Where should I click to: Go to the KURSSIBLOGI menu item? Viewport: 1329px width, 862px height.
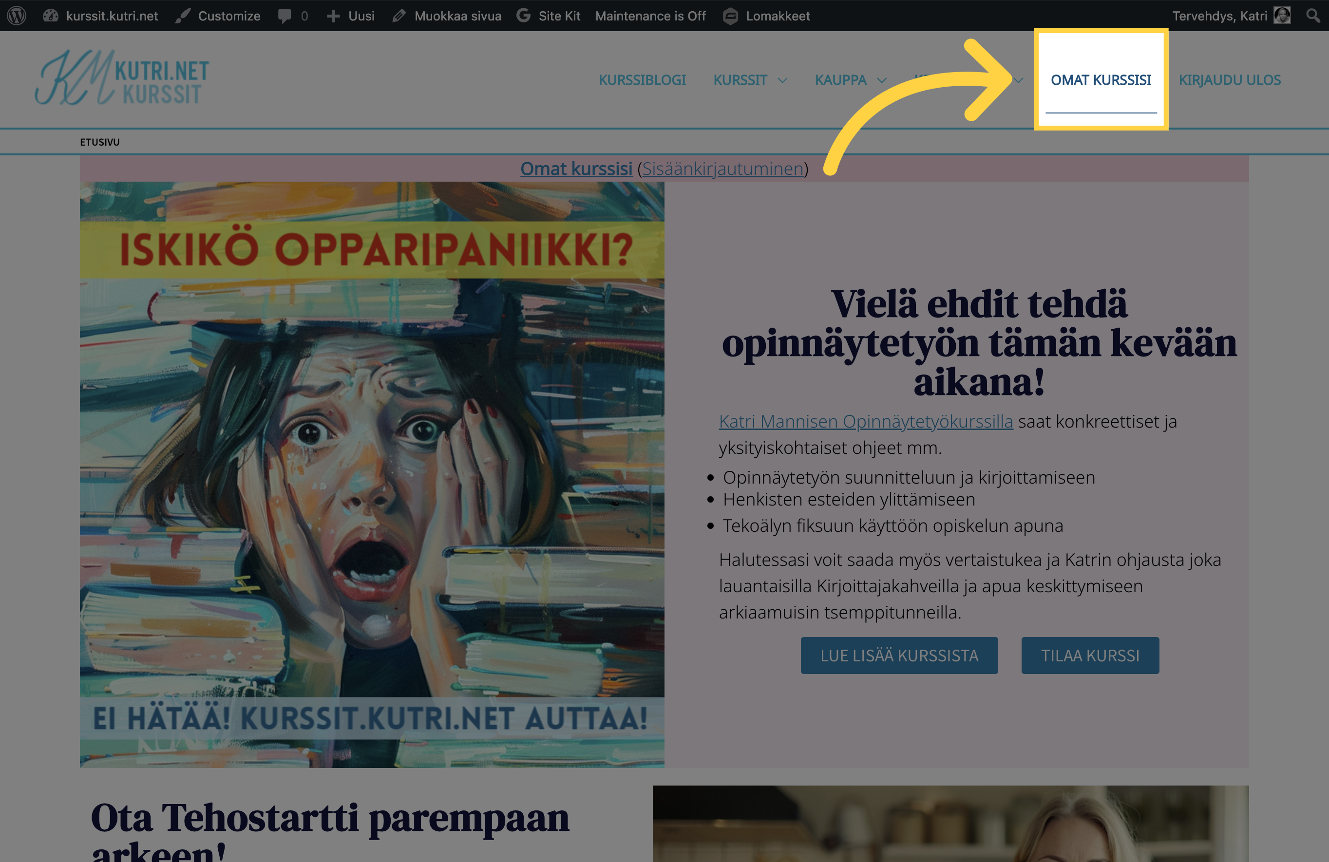point(642,80)
